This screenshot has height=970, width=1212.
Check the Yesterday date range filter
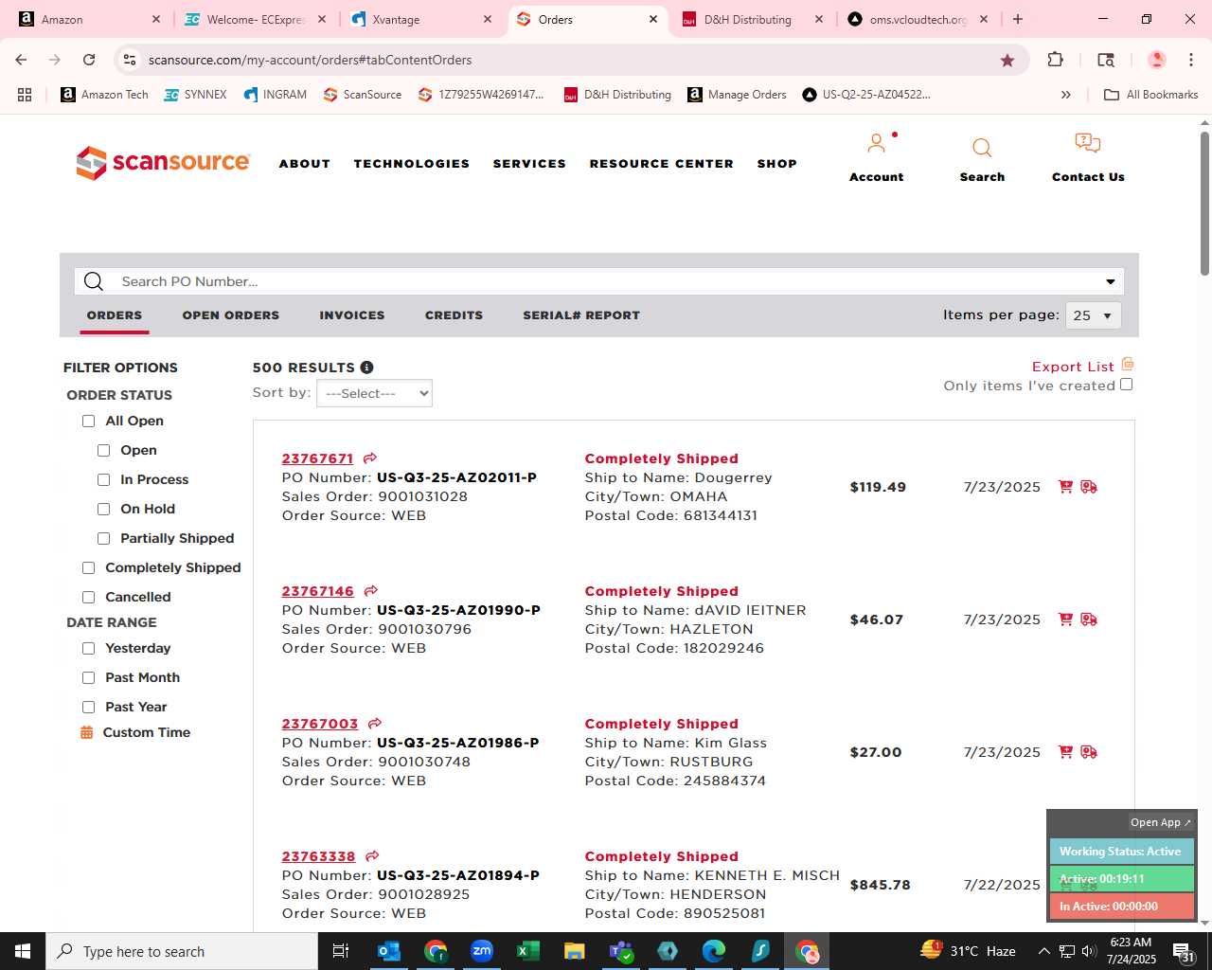pyautogui.click(x=89, y=649)
